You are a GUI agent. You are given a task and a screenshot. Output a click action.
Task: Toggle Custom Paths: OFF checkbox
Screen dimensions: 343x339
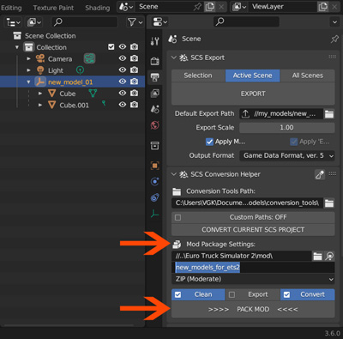(178, 217)
